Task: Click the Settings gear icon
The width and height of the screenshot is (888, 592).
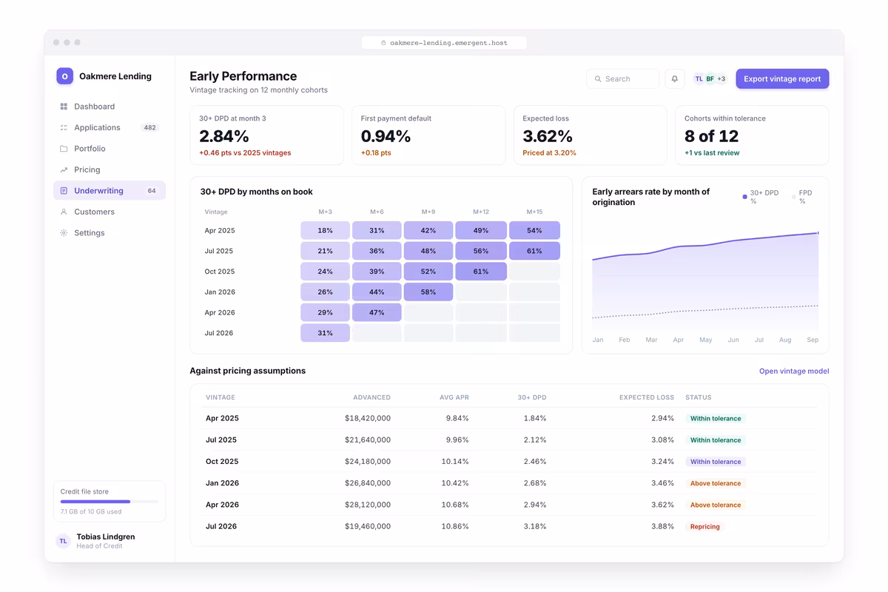Action: (x=64, y=233)
